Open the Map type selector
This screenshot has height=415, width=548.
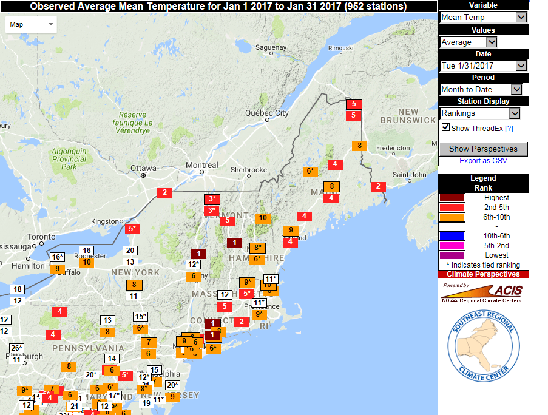coord(30,25)
